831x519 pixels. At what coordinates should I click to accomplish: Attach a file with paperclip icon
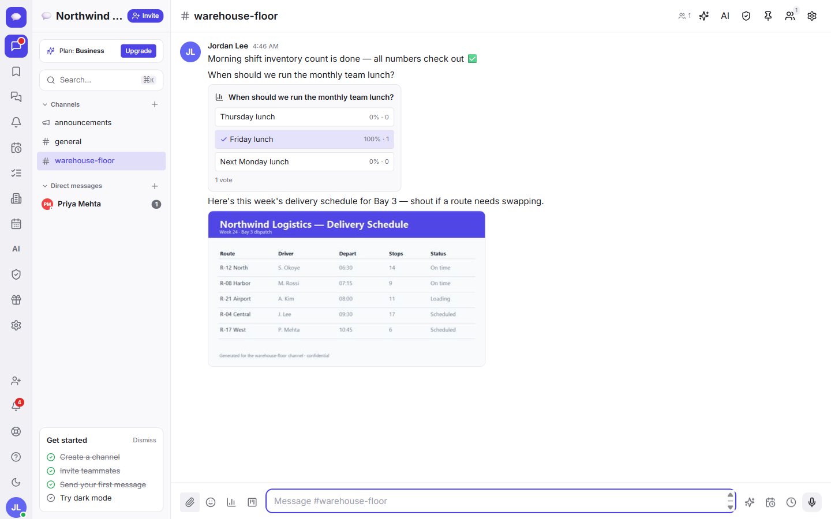click(190, 502)
